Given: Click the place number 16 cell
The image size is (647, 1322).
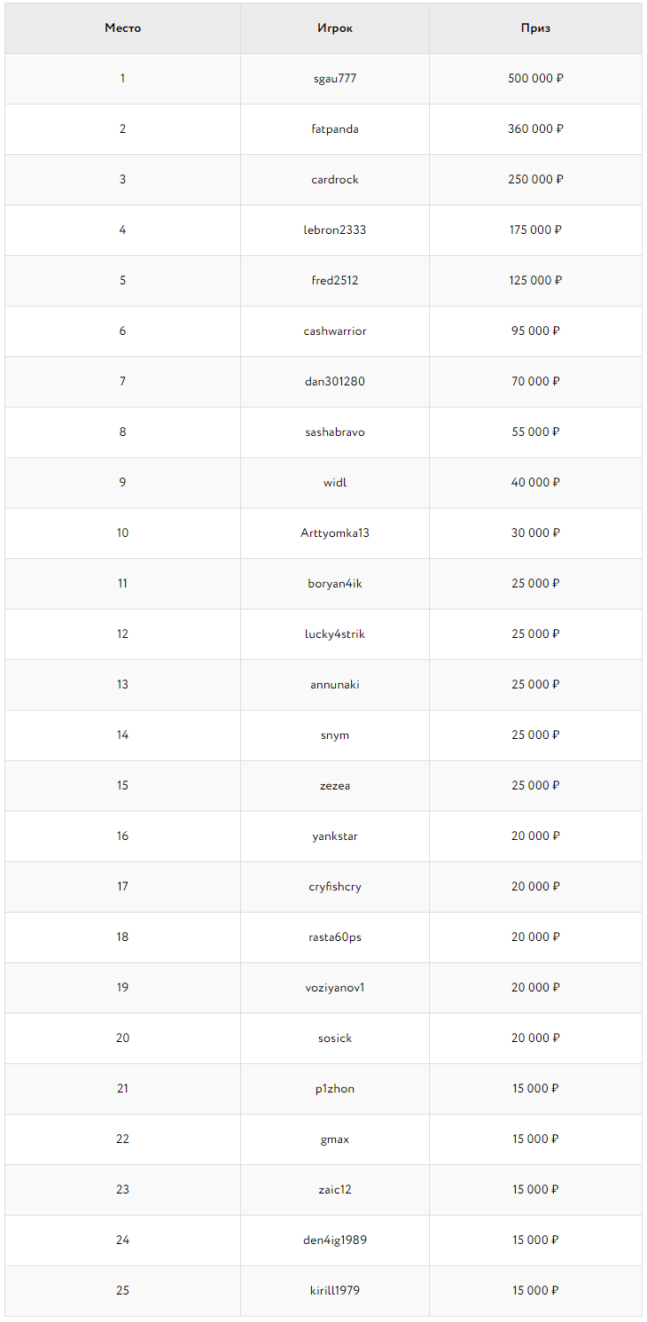Looking at the screenshot, I should [122, 836].
